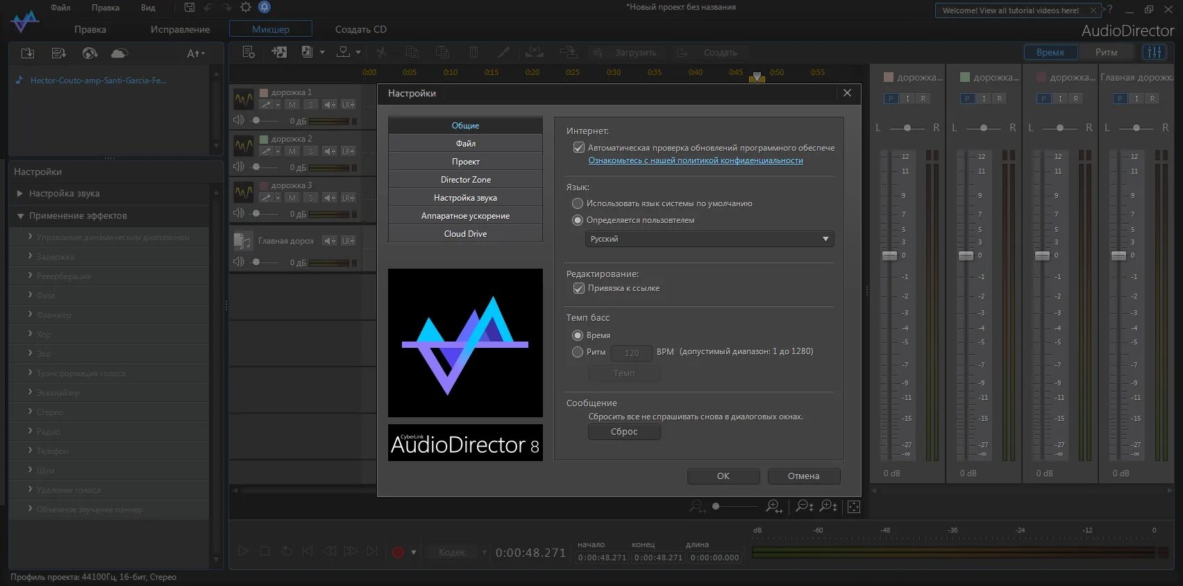Open settings gear icon in title bar
This screenshot has height=586, width=1183.
pyautogui.click(x=246, y=8)
